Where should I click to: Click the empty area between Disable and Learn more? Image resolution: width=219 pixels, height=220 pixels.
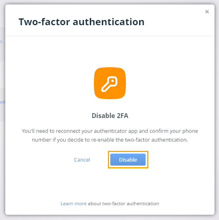110,184
